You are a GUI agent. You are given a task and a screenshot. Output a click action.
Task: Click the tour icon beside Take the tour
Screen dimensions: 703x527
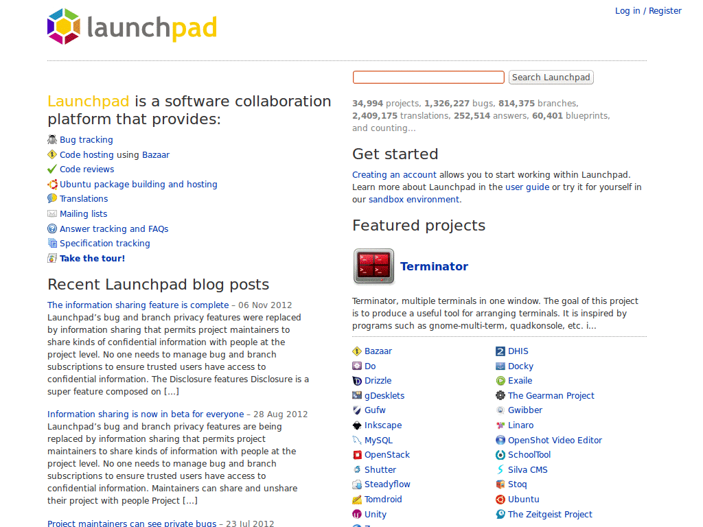click(x=52, y=258)
